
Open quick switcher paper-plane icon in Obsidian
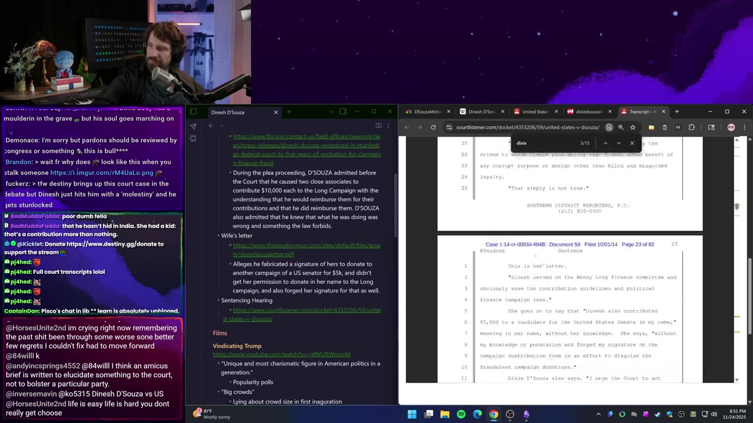(x=193, y=126)
